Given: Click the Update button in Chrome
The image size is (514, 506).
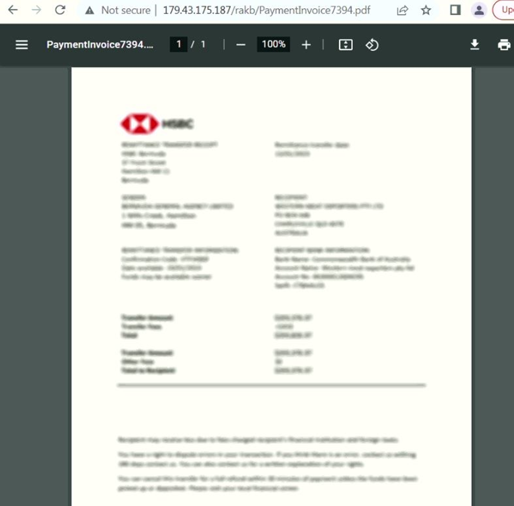Looking at the screenshot, I should [504, 10].
